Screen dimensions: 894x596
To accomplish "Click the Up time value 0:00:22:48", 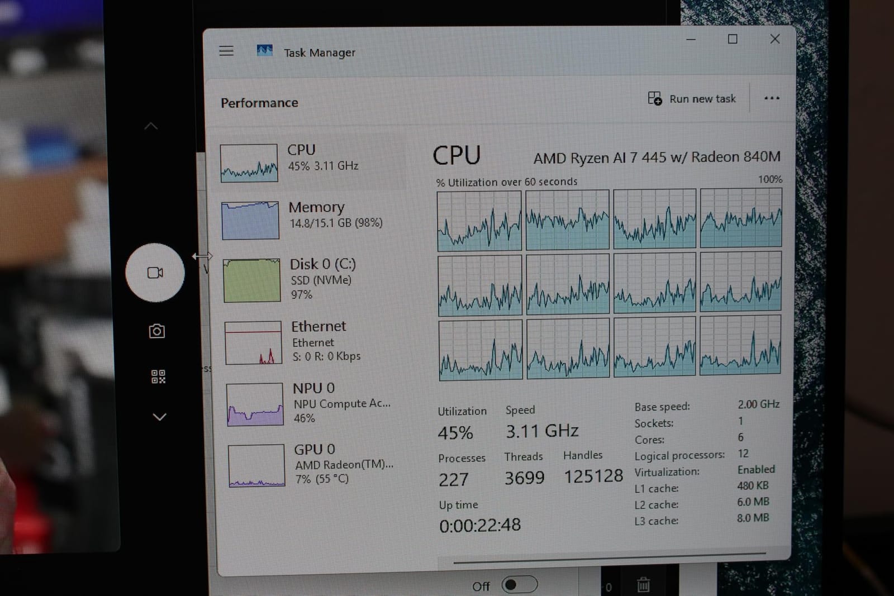I will (480, 525).
